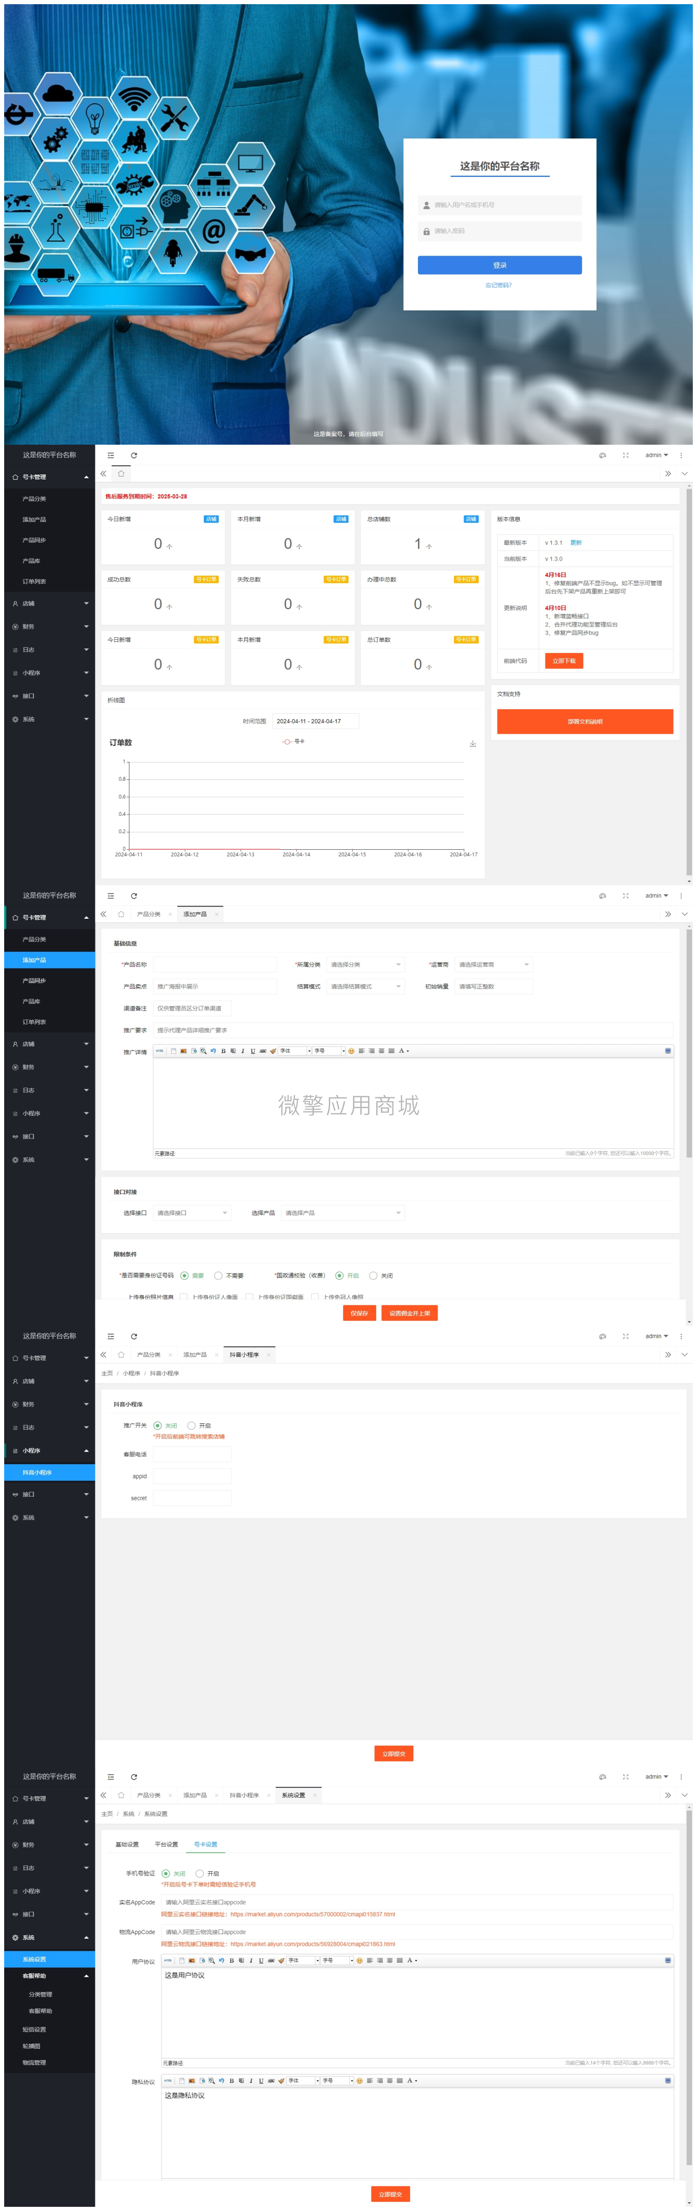Set 手机号验证 to 关闭 in 号卡设置
The width and height of the screenshot is (697, 2211).
click(x=173, y=1874)
